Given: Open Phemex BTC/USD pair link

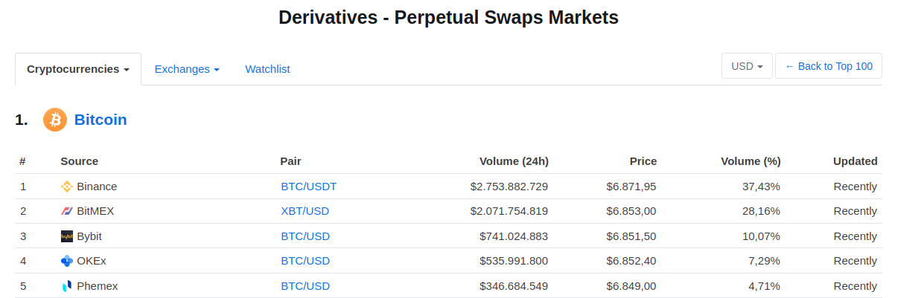Looking at the screenshot, I should pyautogui.click(x=305, y=286).
